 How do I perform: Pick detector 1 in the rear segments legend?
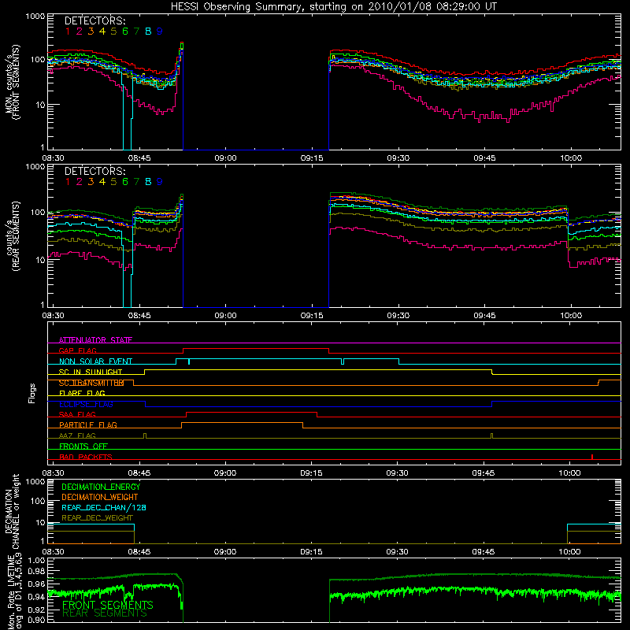(x=68, y=182)
